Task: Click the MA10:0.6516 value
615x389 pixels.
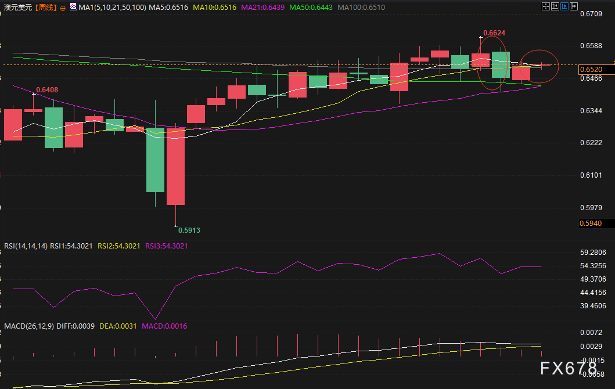Action: [x=214, y=8]
